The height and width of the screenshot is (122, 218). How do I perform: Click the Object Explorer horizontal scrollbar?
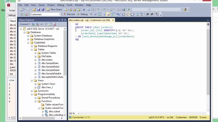click(x=38, y=118)
